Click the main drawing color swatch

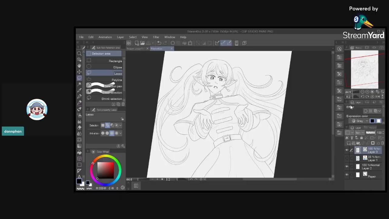click(x=79, y=182)
